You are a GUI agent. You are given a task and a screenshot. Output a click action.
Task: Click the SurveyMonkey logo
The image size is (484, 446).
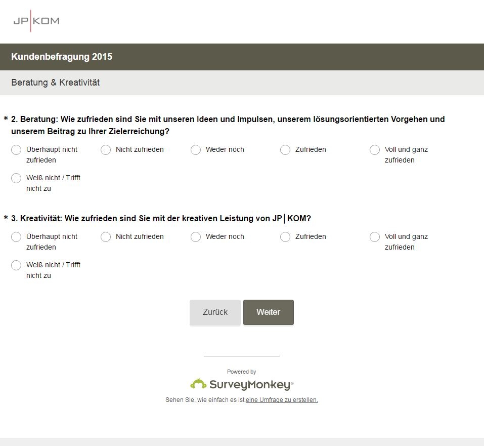242,385
